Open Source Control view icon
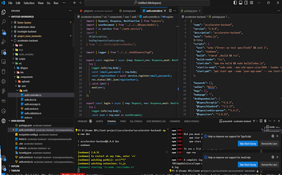The height and width of the screenshot is (175, 282). [4, 32]
